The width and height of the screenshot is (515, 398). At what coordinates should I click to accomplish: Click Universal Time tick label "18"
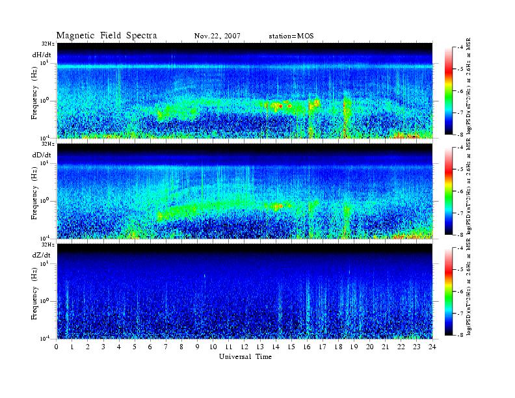click(x=338, y=347)
